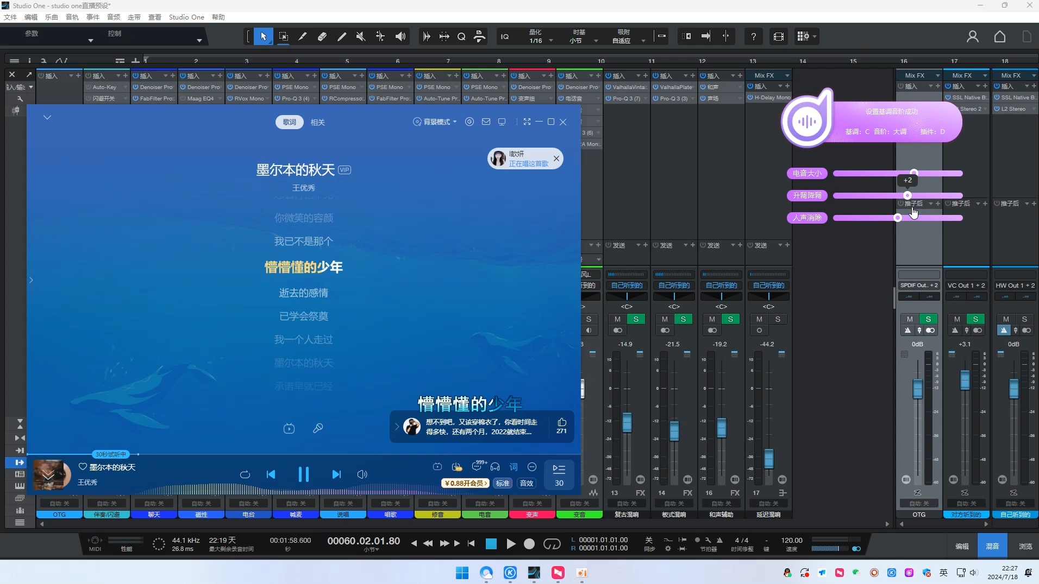Click the karaoke microphone icon in the lyrics view
This screenshot has width=1039, height=584.
click(318, 428)
